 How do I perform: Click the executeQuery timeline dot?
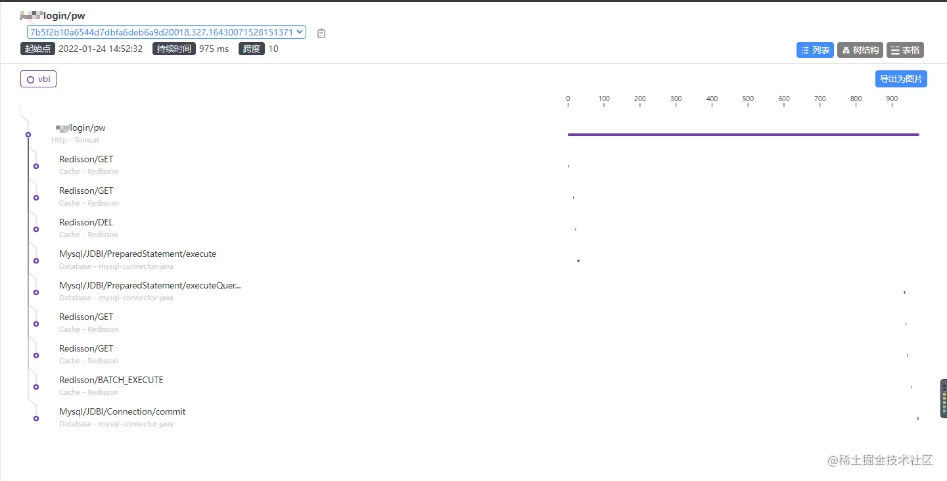click(x=904, y=292)
